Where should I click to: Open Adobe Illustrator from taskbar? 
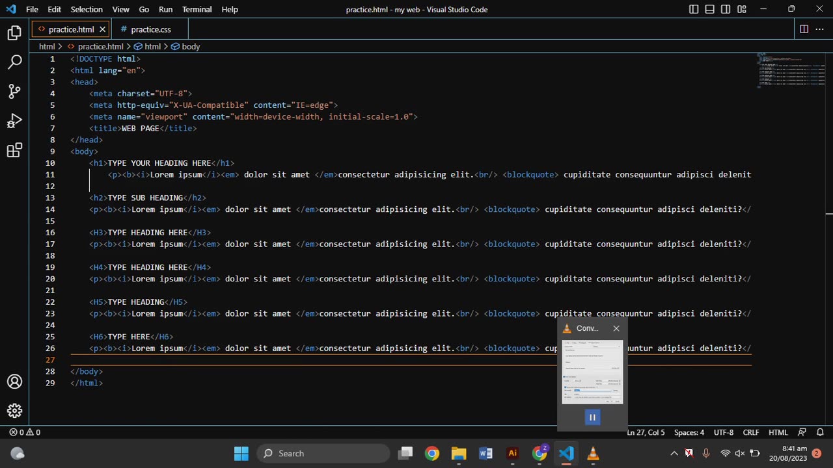pos(512,453)
